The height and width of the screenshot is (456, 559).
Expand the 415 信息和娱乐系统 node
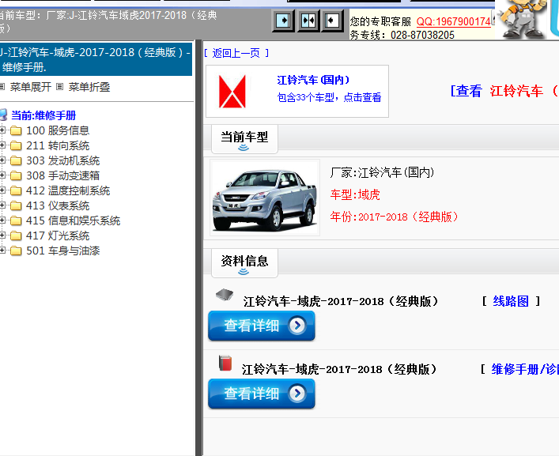[x=2, y=220]
